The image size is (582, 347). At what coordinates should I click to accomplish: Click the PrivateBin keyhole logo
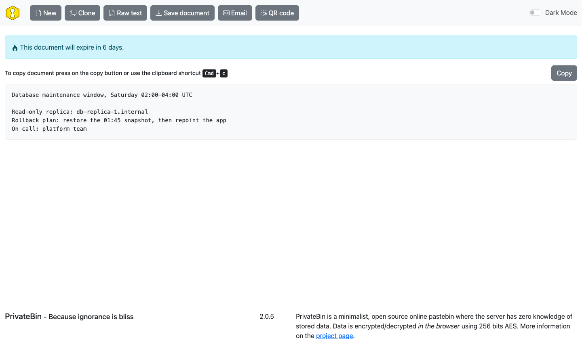point(13,13)
